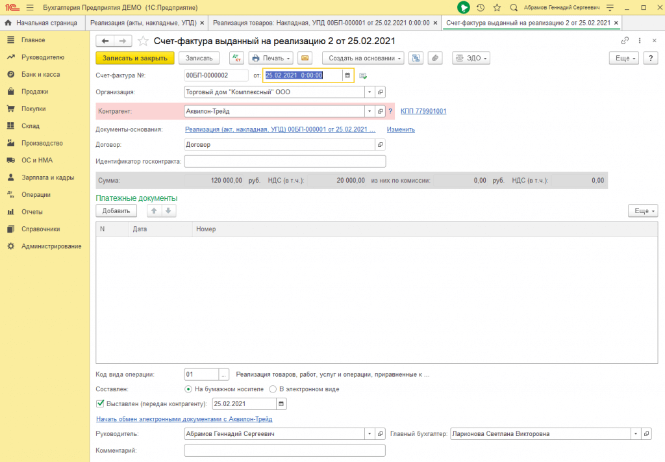Copy link to document chain icon

pyautogui.click(x=625, y=41)
